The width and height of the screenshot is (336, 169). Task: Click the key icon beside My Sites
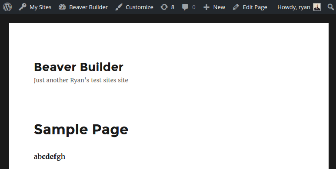point(22,7)
